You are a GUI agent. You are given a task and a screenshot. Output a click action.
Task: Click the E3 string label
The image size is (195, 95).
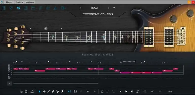9,65
